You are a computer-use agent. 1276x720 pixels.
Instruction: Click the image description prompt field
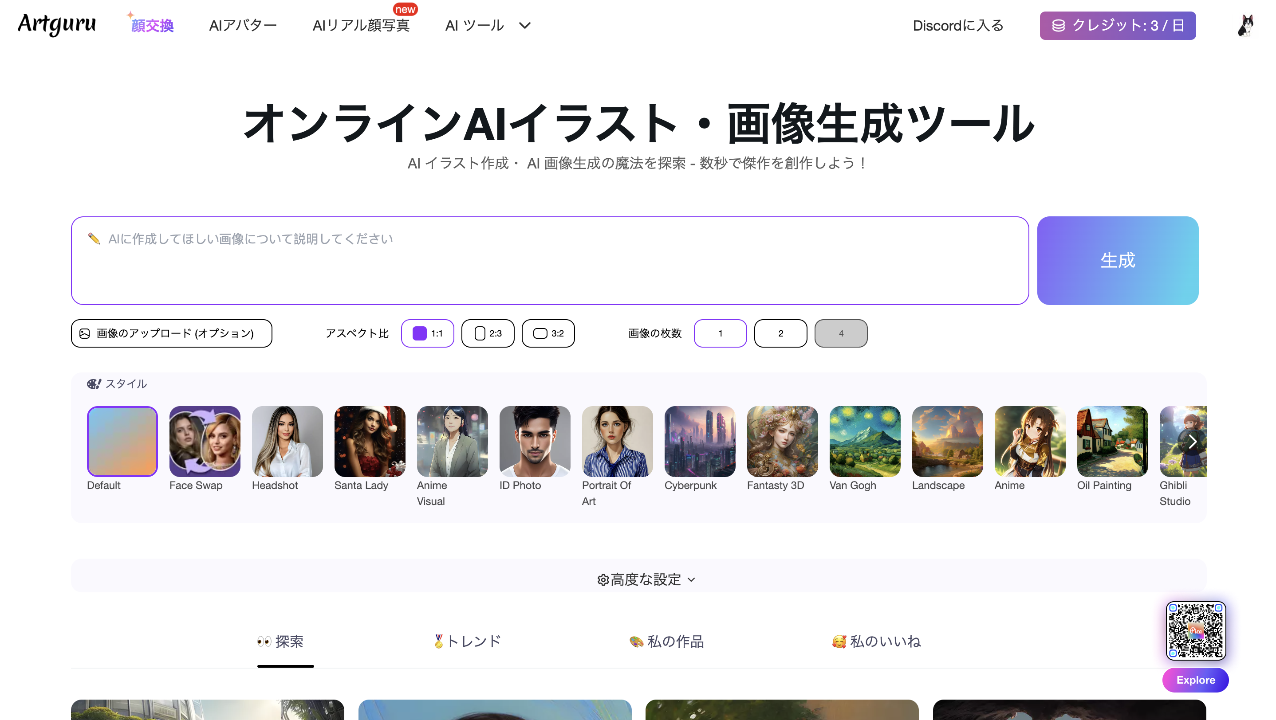click(549, 260)
